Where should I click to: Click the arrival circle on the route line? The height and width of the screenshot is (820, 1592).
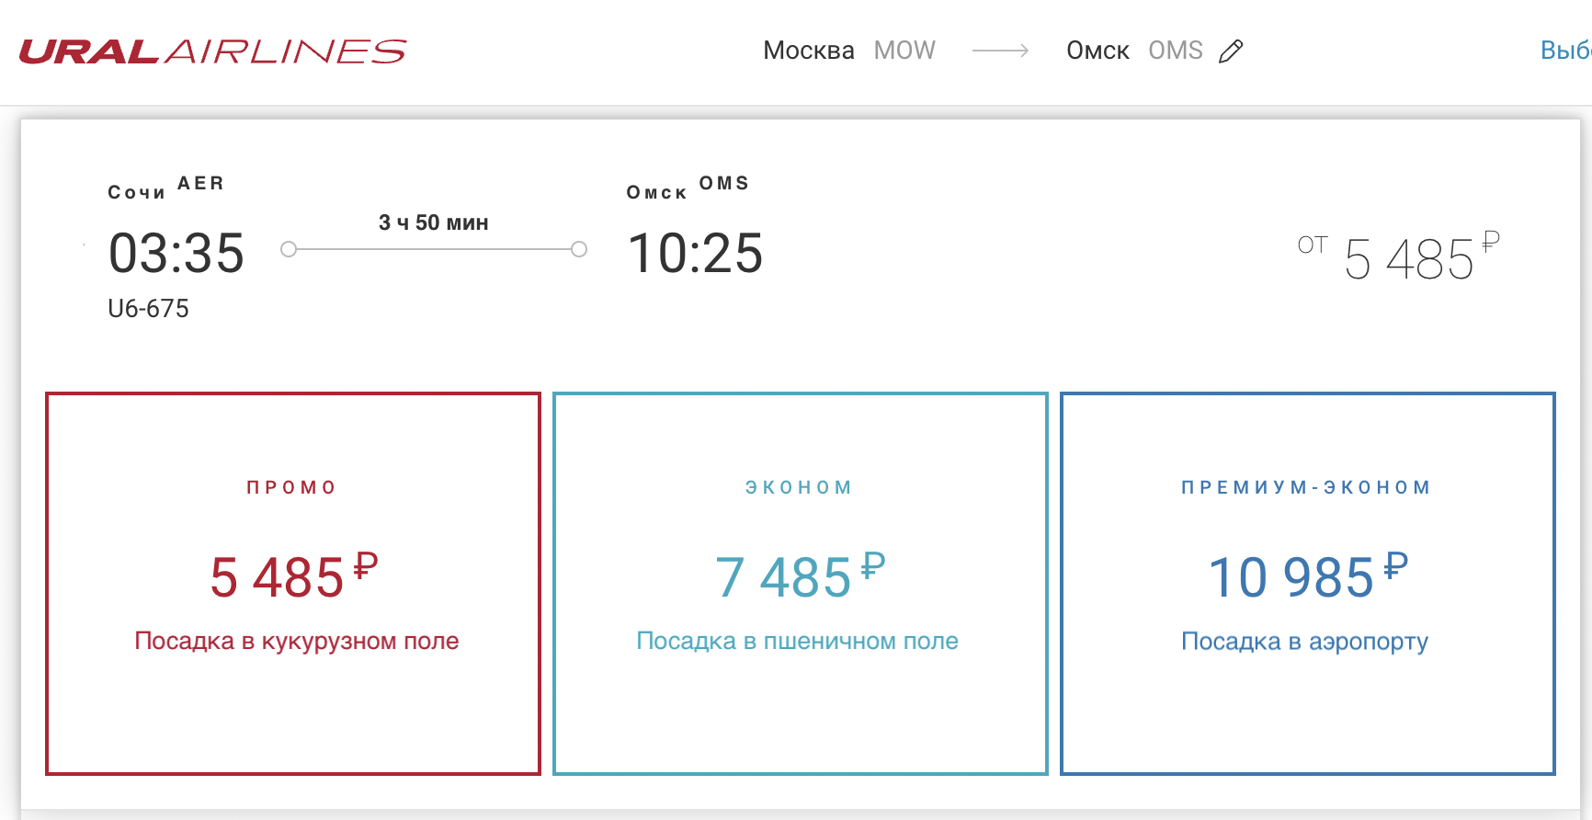[579, 249]
